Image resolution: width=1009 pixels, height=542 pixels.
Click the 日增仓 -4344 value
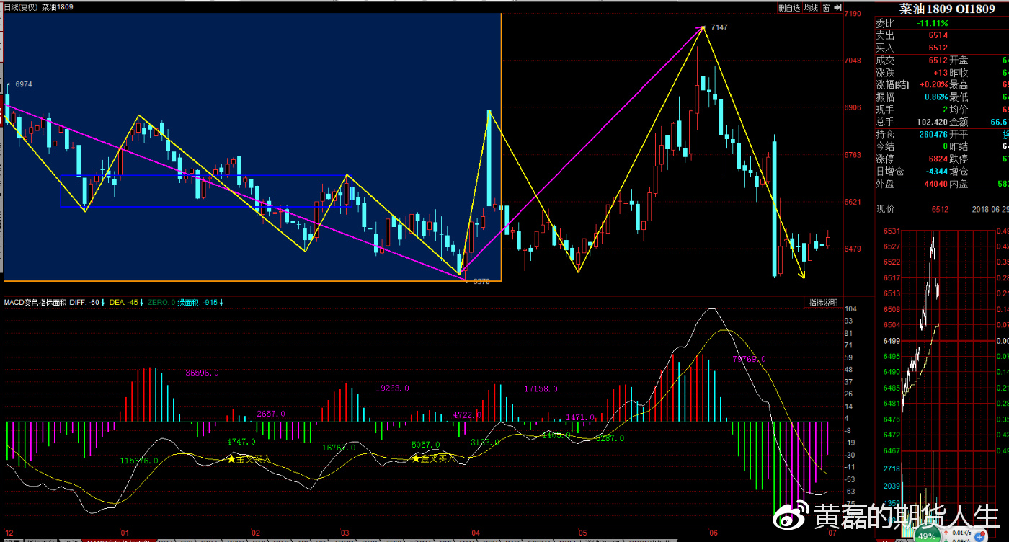click(x=936, y=171)
